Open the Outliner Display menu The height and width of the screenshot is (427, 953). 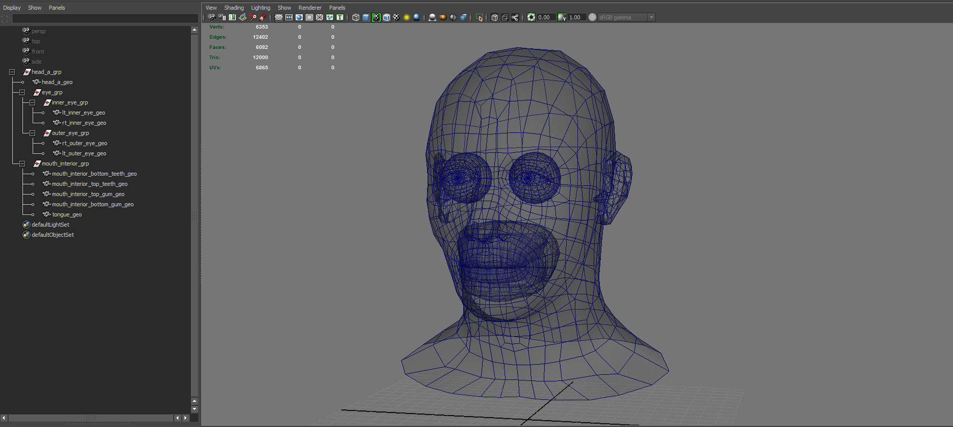[x=12, y=8]
